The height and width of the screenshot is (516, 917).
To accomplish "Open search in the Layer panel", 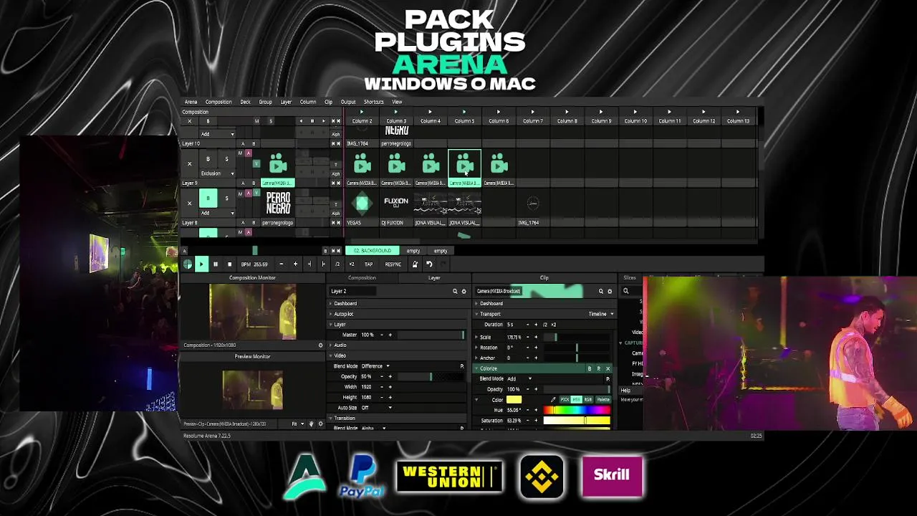I will (x=455, y=292).
